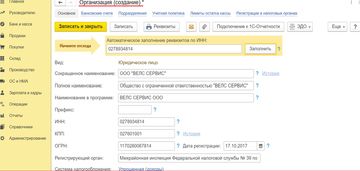Open the Подразделения tab

click(x=132, y=13)
